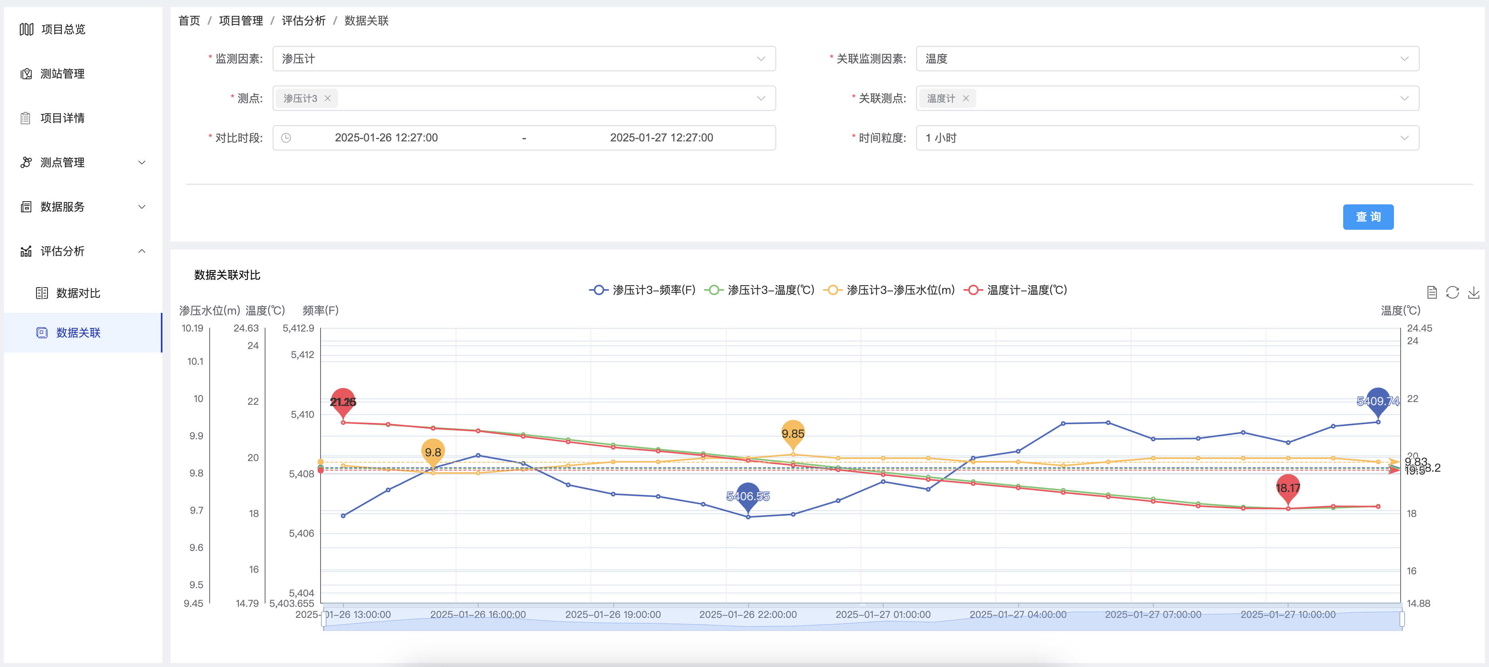Toggle 渗压计3-温度(℃) legend series

pyautogui.click(x=759, y=290)
